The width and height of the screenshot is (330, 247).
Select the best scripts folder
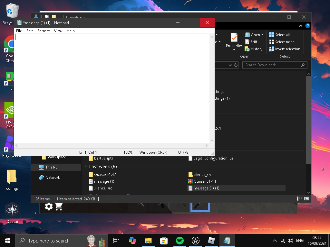[x=101, y=158]
